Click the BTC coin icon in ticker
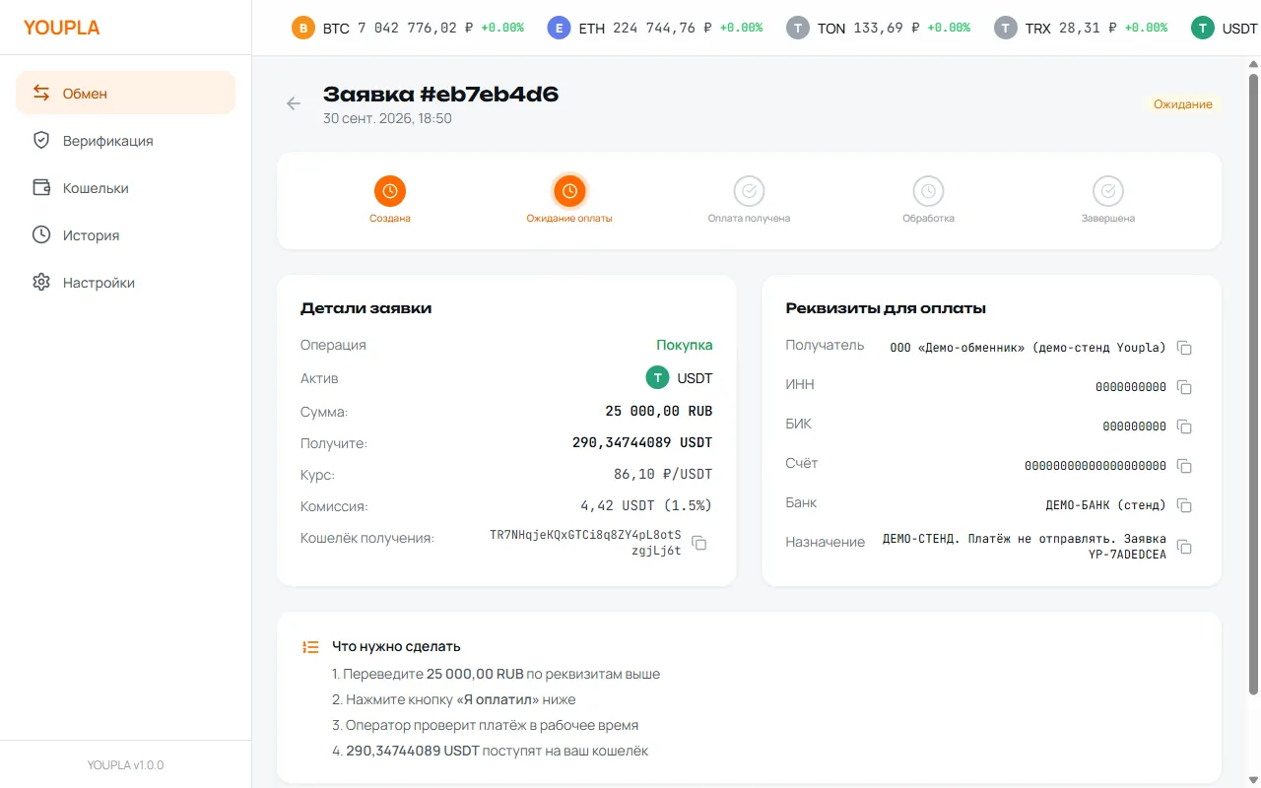The height and width of the screenshot is (788, 1261). [x=303, y=28]
